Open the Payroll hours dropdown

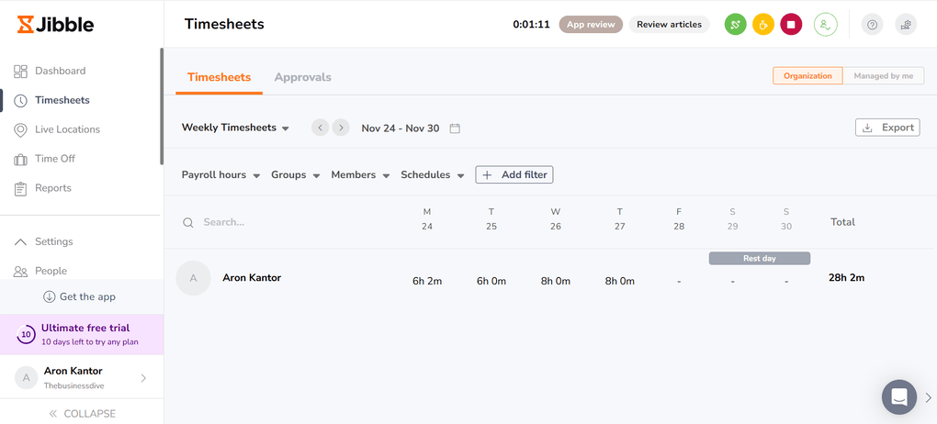[221, 175]
